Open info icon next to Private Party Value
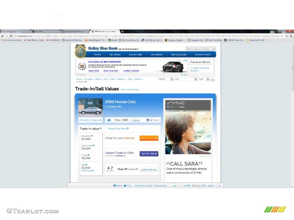294x220 pixels. (128, 128)
